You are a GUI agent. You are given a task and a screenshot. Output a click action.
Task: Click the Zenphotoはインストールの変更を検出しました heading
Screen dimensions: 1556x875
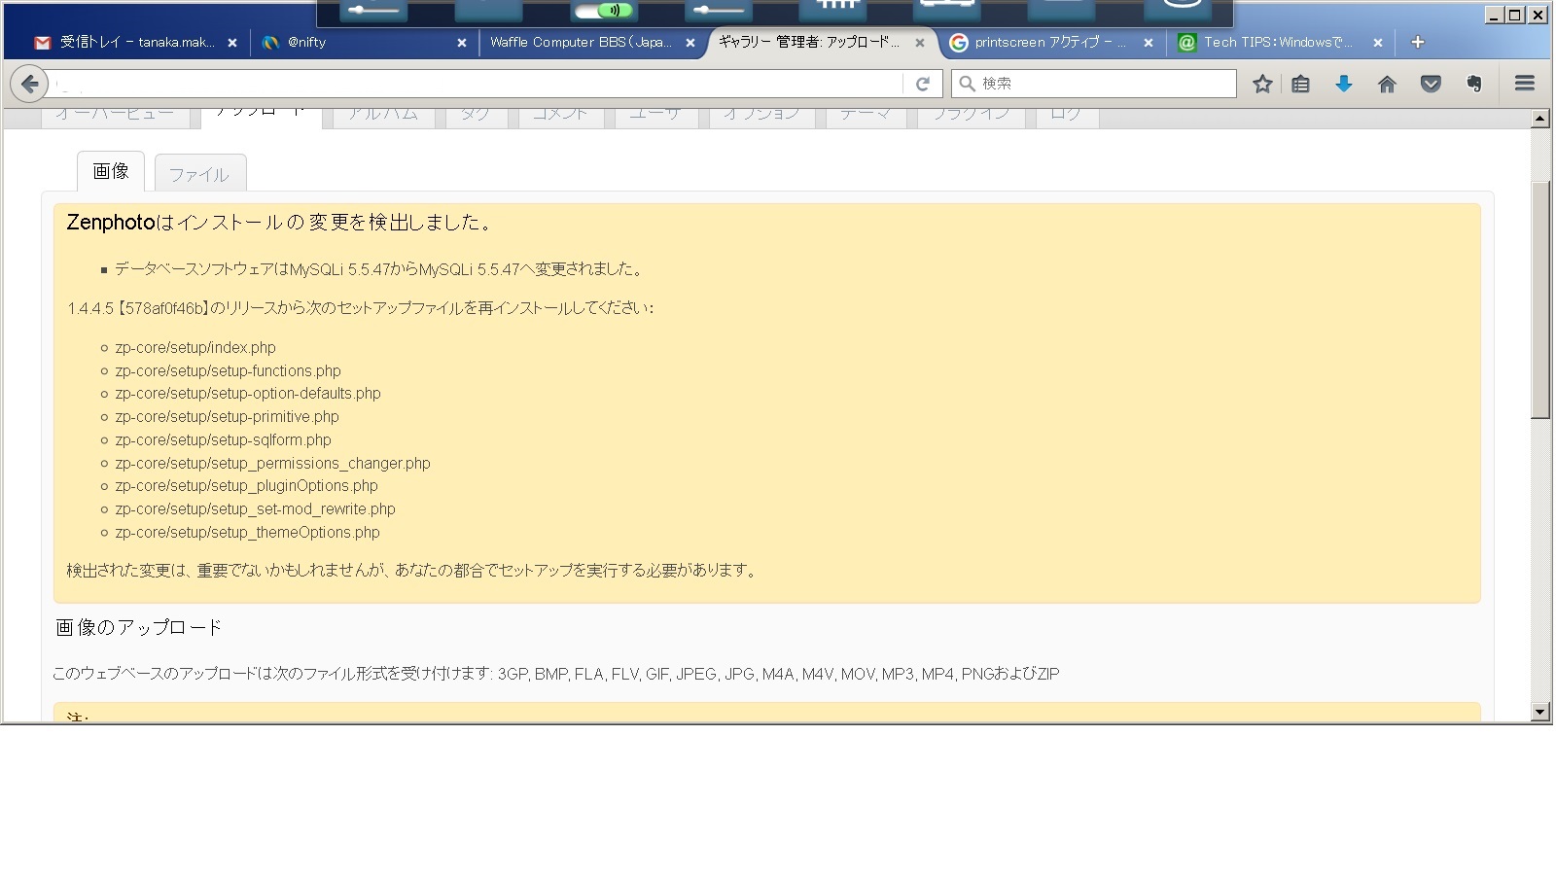click(x=281, y=223)
